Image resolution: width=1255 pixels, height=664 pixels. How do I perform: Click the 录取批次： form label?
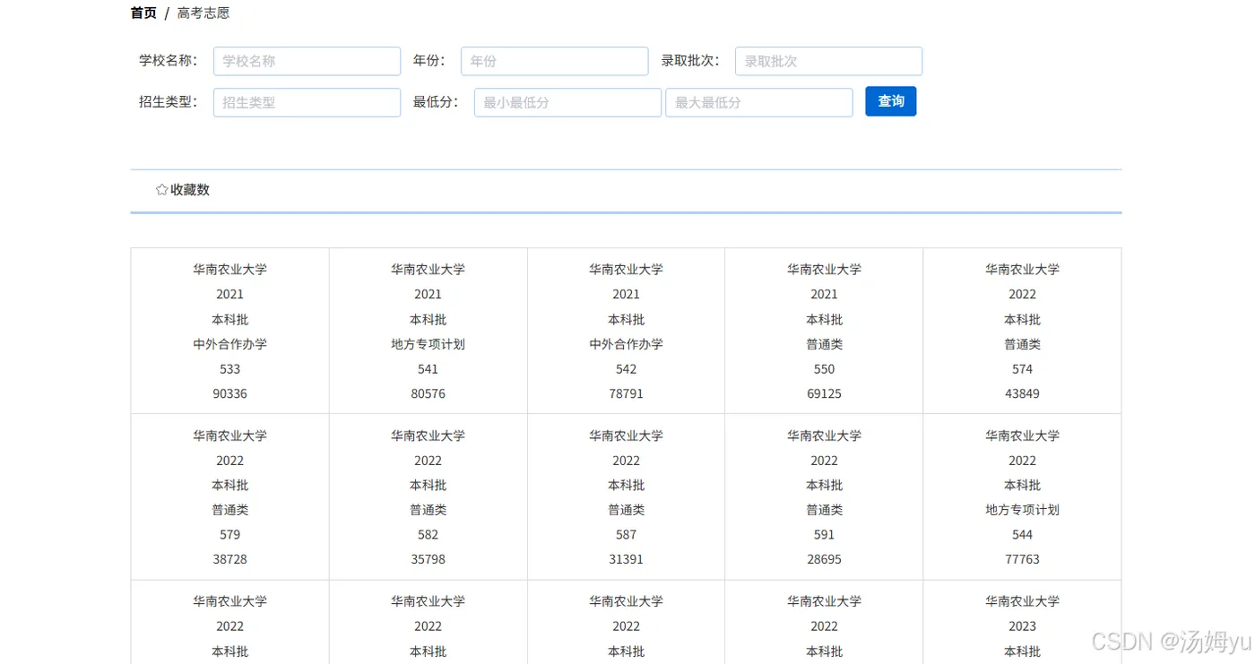(691, 60)
